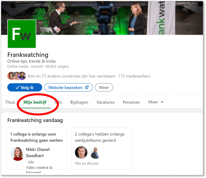This screenshot has height=178, width=206.
Task: Click Nils's round profile photo
Action: click(81, 153)
